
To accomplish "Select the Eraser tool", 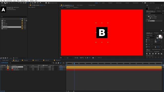I will pyautogui.click(x=35, y=3).
